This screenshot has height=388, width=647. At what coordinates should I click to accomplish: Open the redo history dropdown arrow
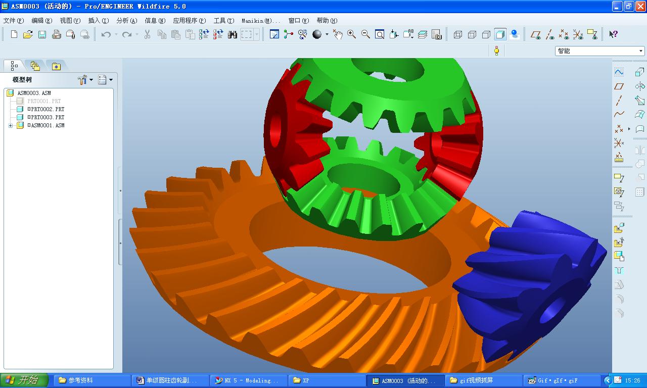click(x=136, y=34)
